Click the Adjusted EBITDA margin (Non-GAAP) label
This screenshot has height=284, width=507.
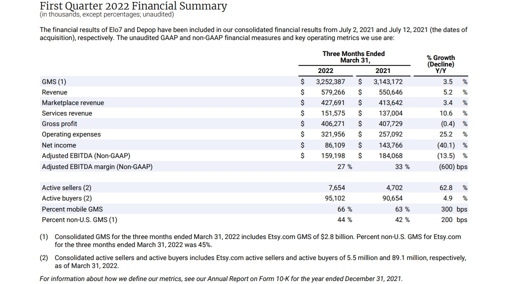(97, 166)
